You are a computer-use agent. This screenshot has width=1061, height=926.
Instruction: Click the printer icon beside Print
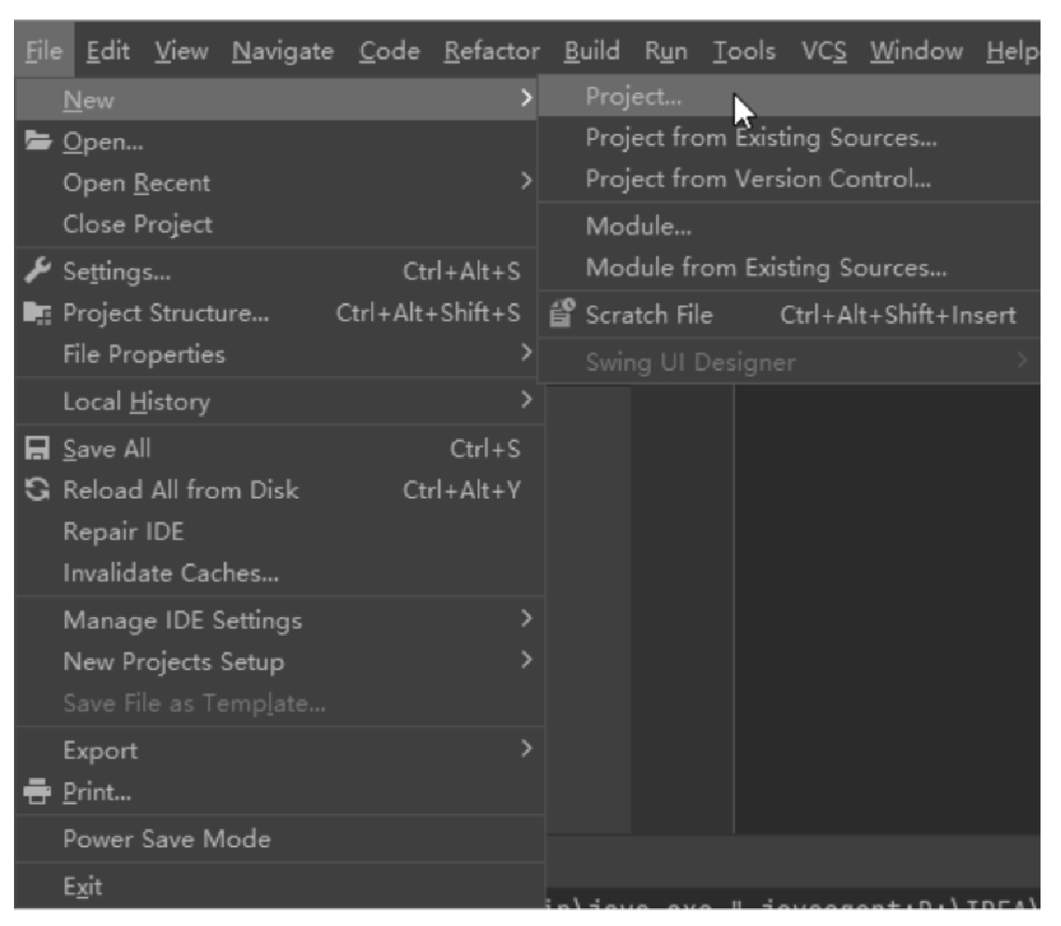pos(37,791)
